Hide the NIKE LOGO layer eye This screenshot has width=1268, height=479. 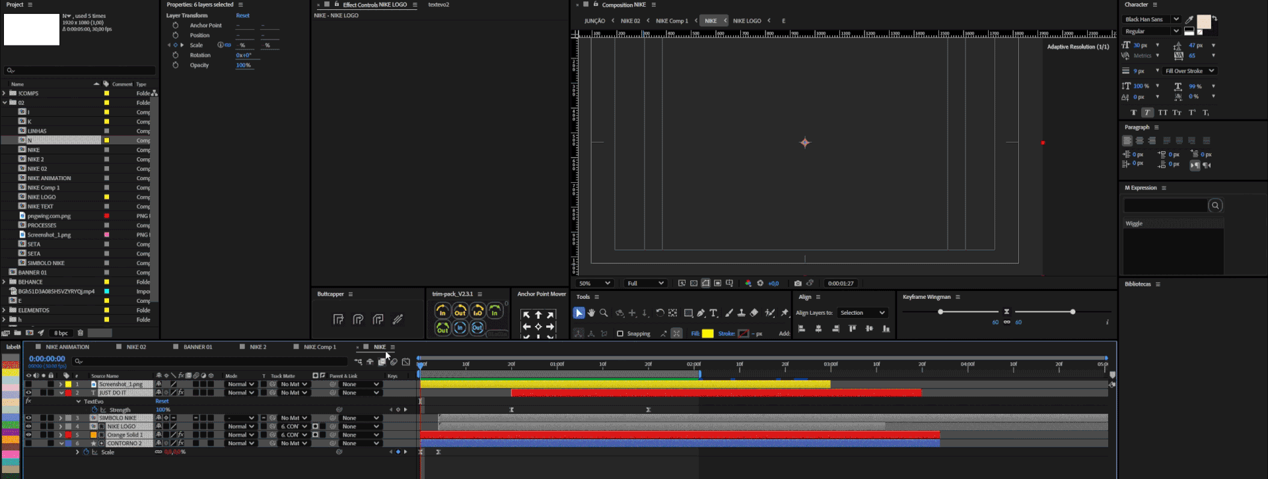(28, 426)
